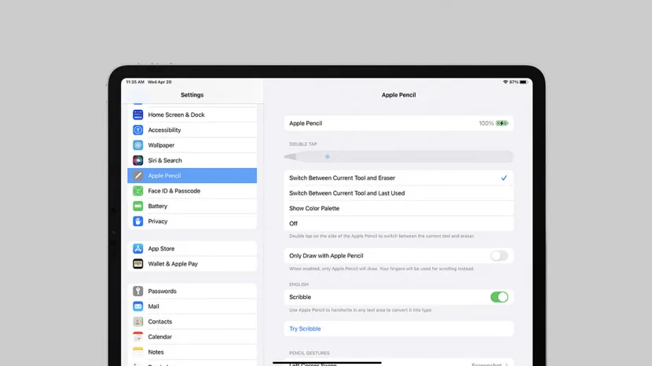Tap the 100% pencil charge value
Screen dimensions: 652x366
point(486,123)
